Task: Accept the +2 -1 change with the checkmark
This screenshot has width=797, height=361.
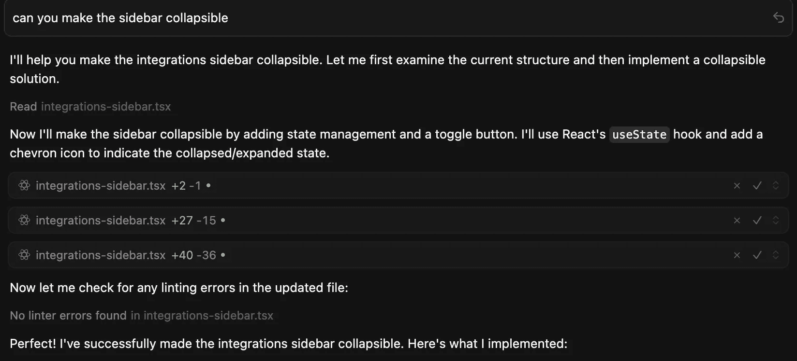Action: pos(757,186)
